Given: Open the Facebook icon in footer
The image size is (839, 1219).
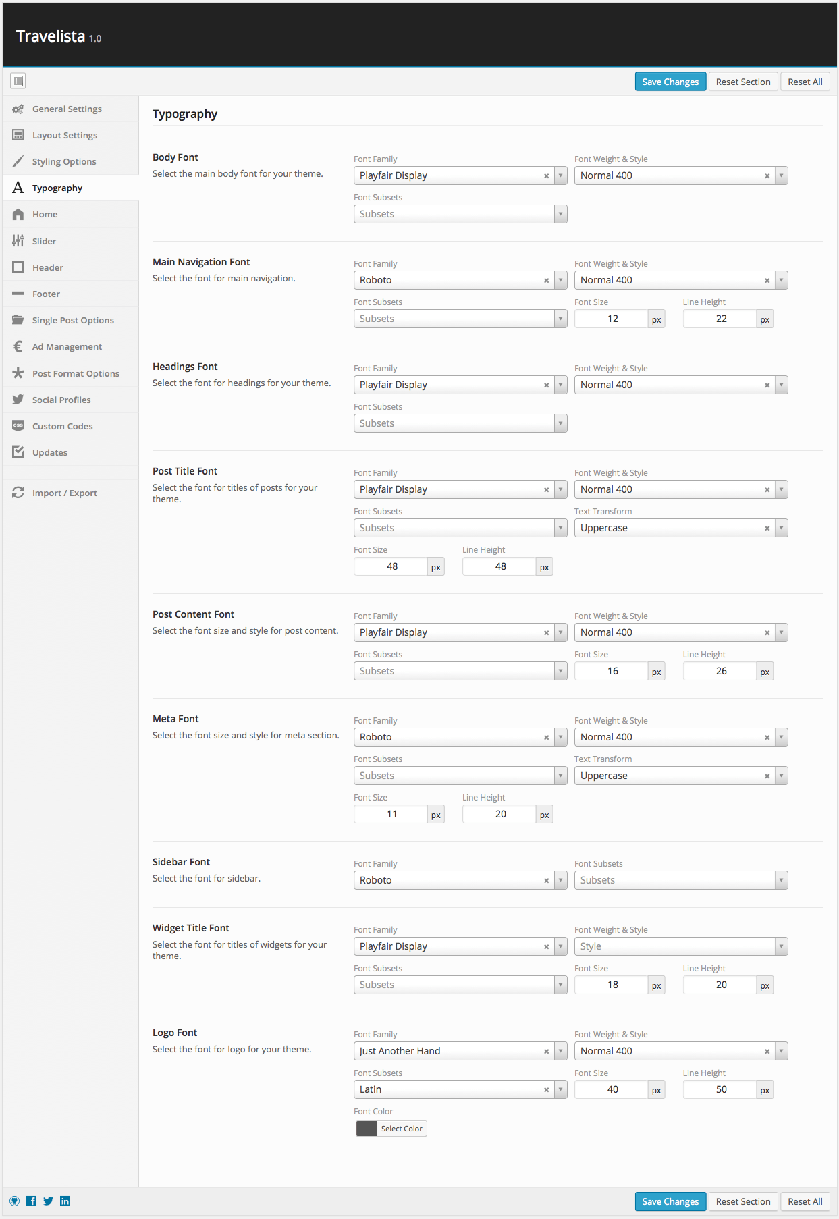Looking at the screenshot, I should pos(32,1201).
